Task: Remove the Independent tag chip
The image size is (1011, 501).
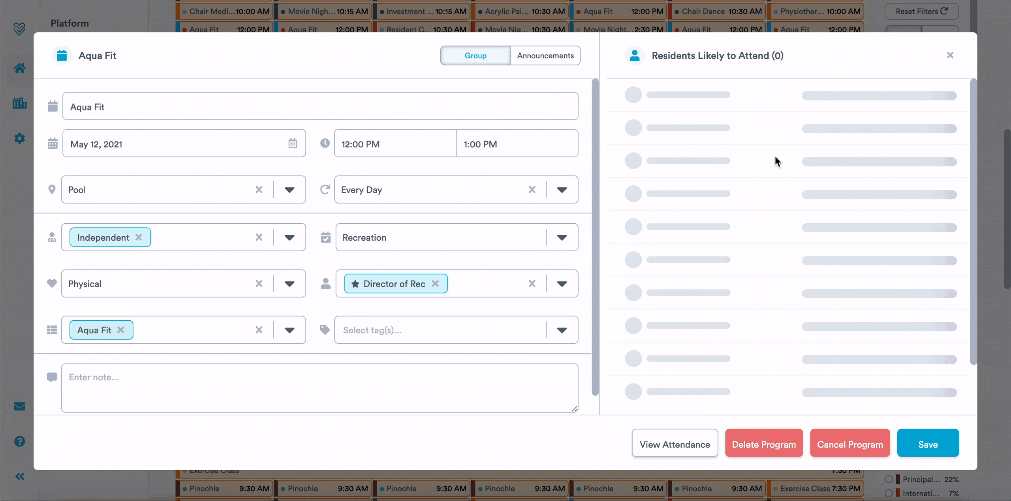Action: tap(139, 237)
